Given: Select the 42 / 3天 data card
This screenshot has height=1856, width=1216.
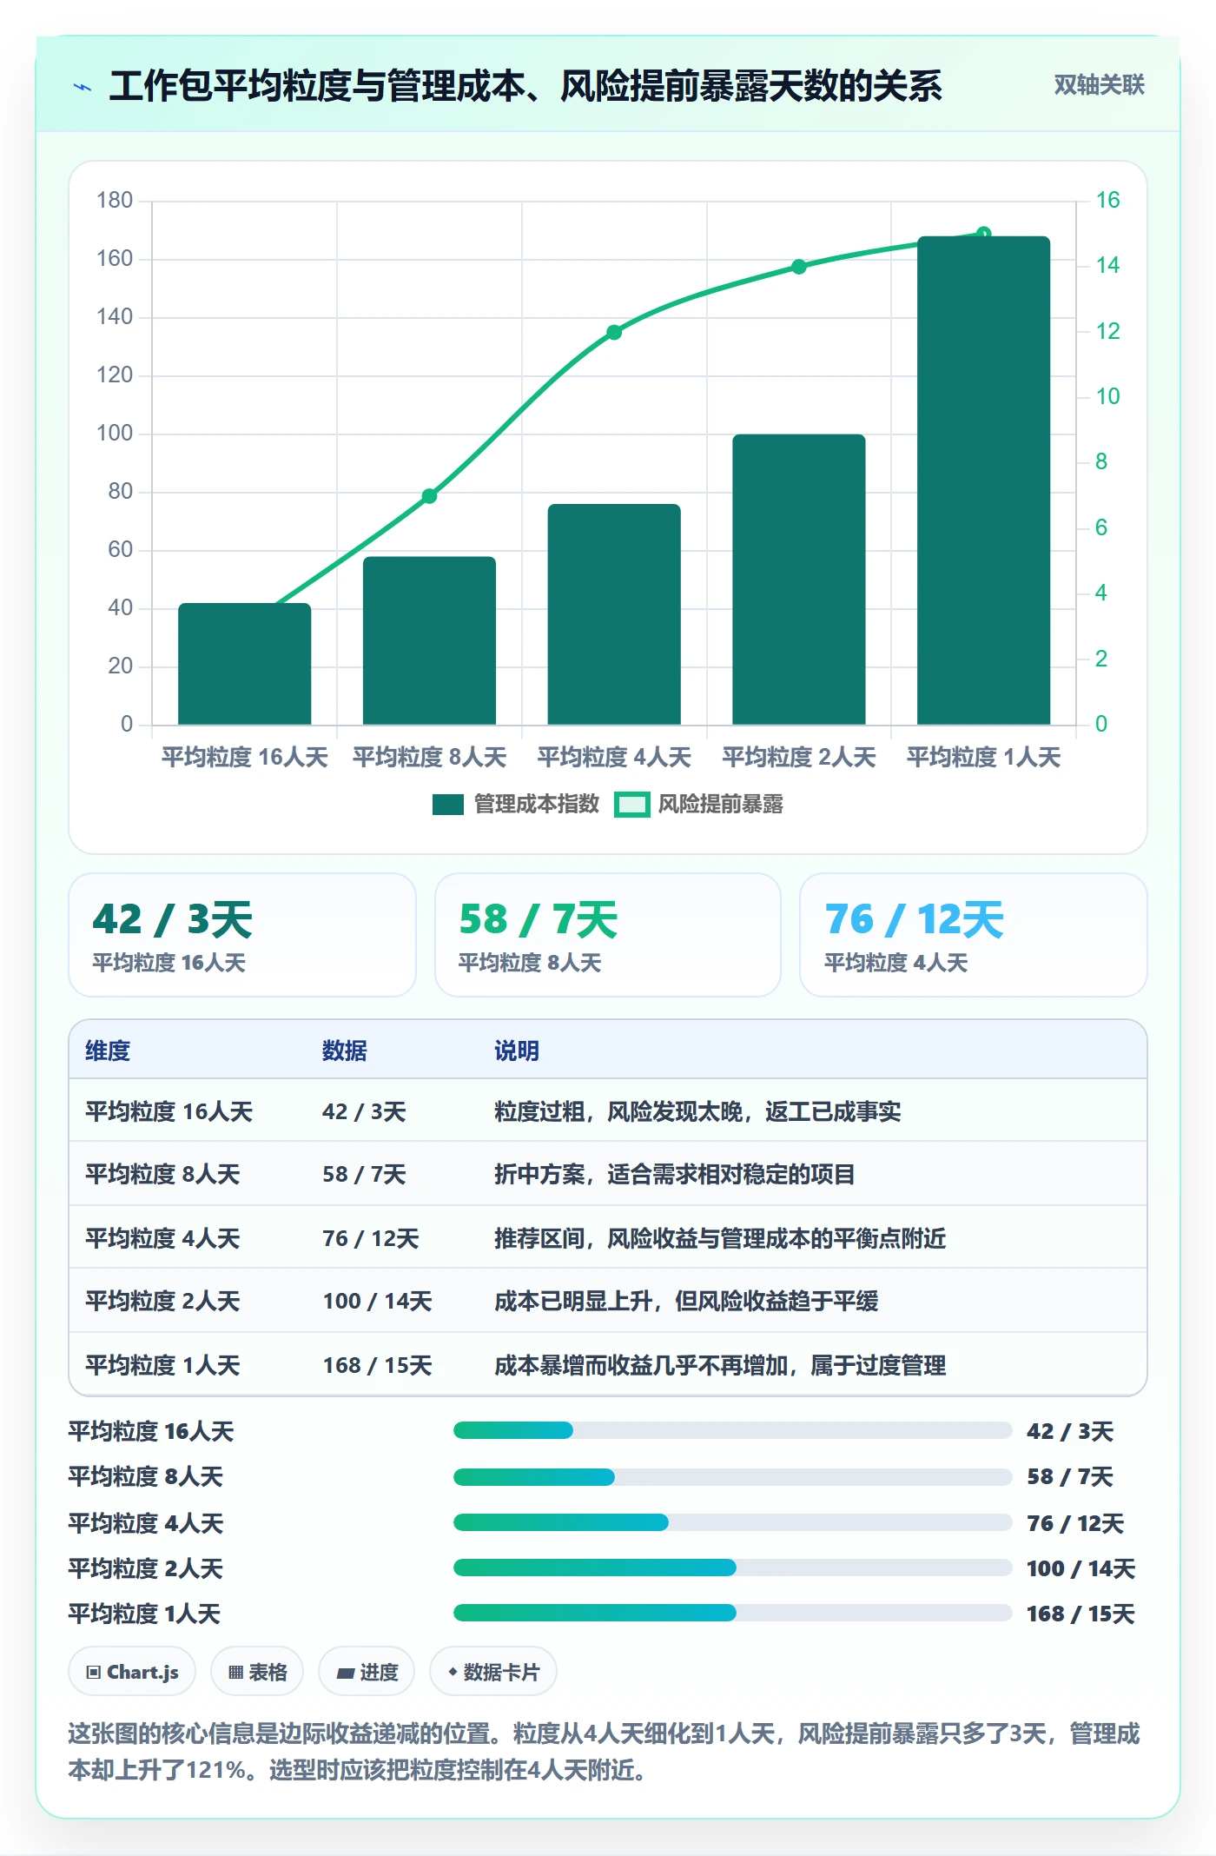Looking at the screenshot, I should click(242, 935).
